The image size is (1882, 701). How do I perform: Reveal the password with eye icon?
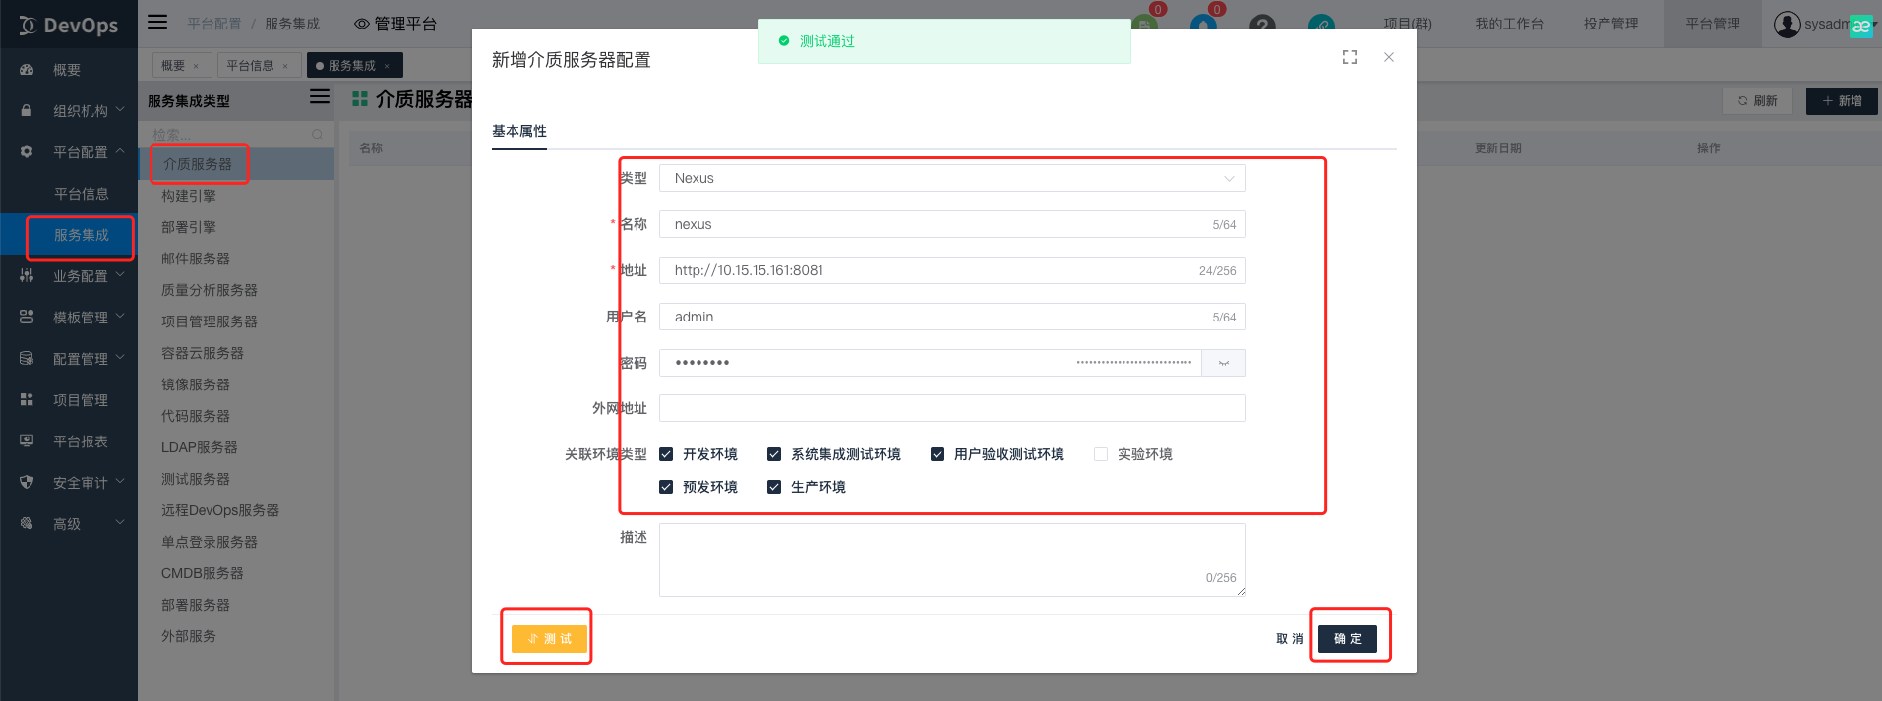pos(1224,363)
